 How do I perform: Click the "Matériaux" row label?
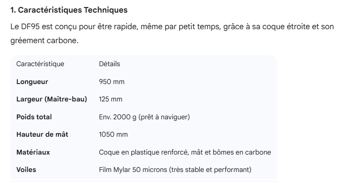[33, 152]
